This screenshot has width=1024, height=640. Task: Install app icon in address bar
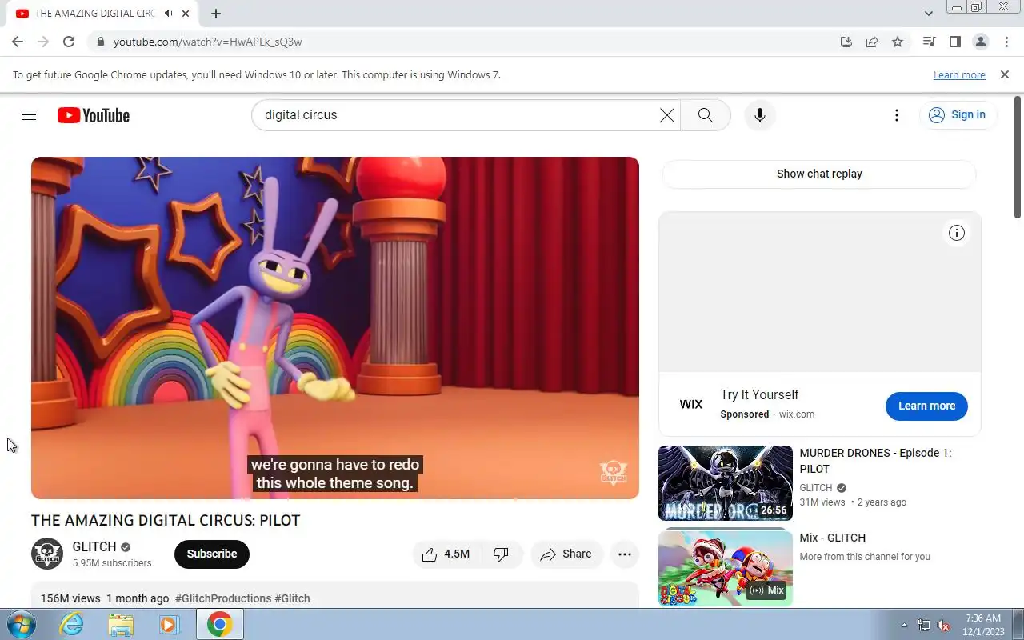[846, 42]
